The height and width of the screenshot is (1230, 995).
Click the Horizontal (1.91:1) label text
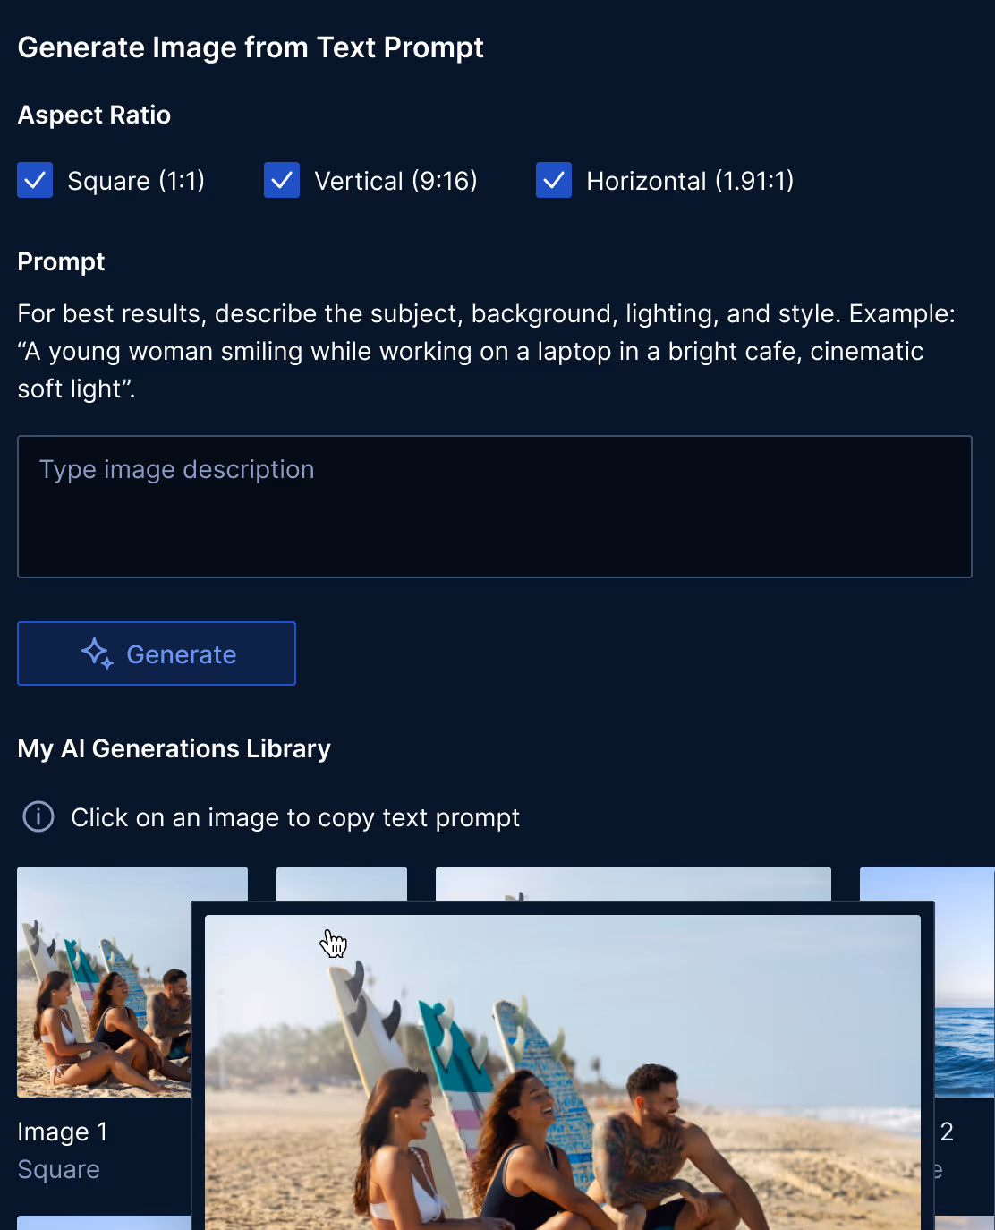(690, 181)
